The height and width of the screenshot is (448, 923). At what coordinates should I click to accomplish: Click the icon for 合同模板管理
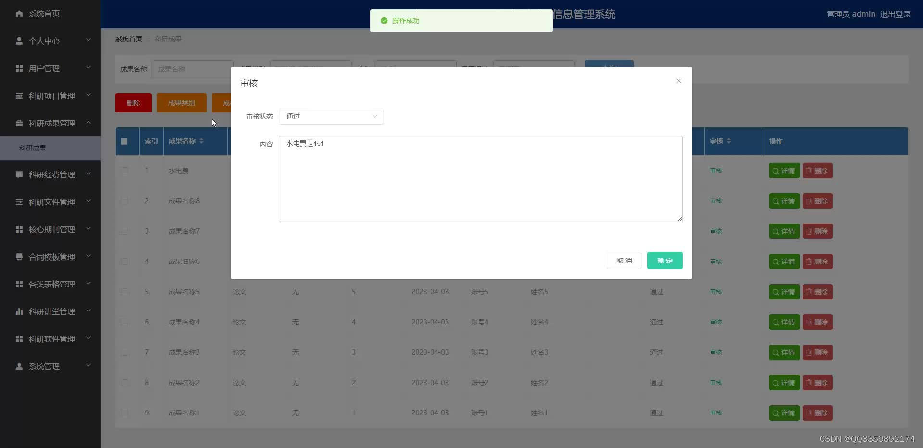[x=19, y=257]
